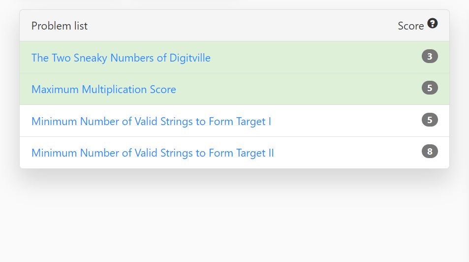Click the 5 badge beside Valid Strings Target I
Image resolution: width=469 pixels, height=262 pixels.
(x=430, y=120)
